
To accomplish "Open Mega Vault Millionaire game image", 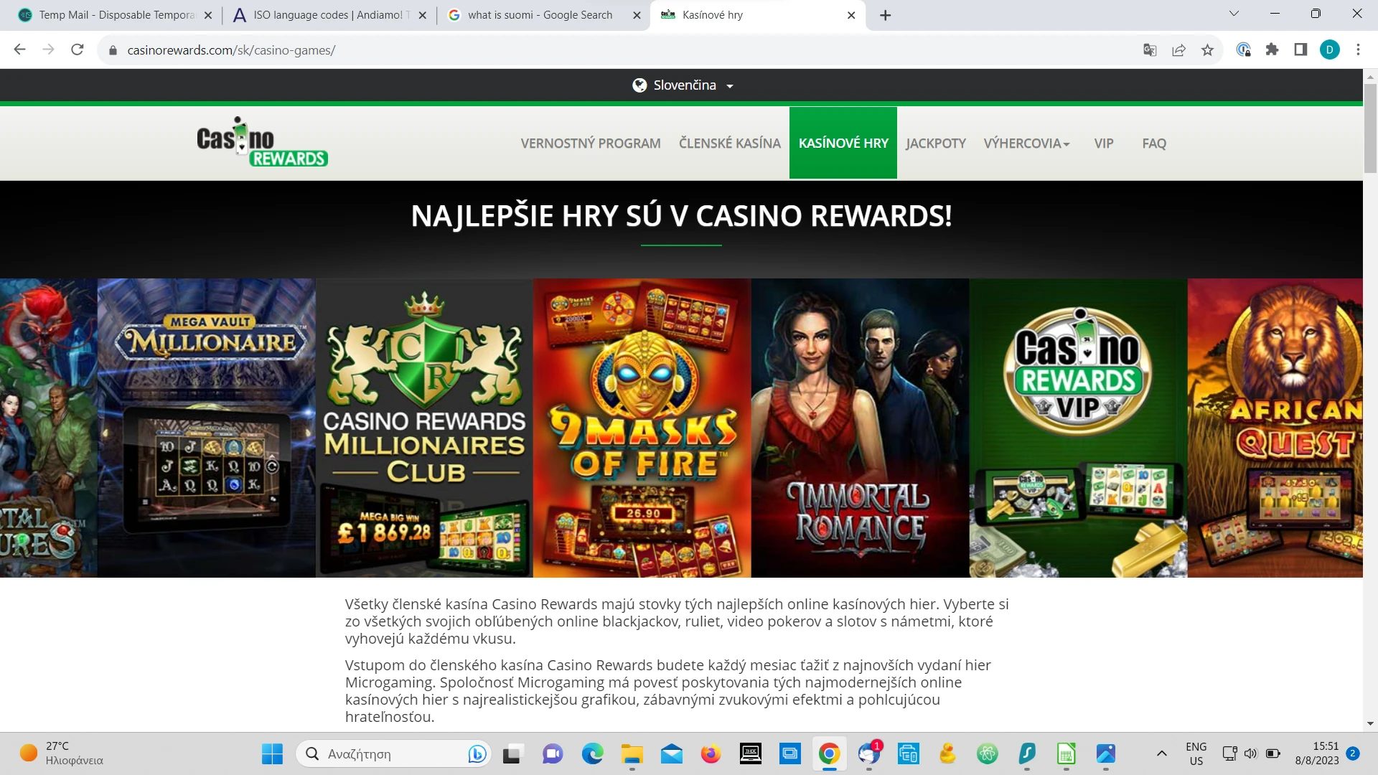I will 207,428.
